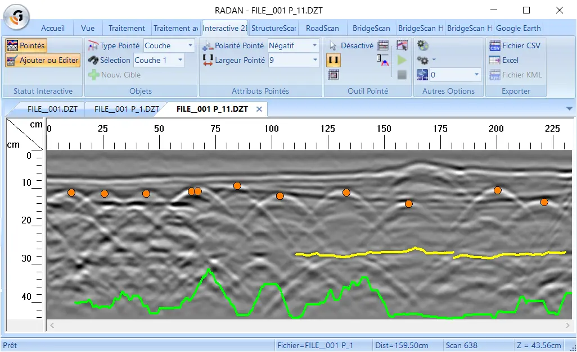Viewport: 577px width, 352px height.
Task: Click the layer pick cursor icon
Action: click(x=402, y=45)
